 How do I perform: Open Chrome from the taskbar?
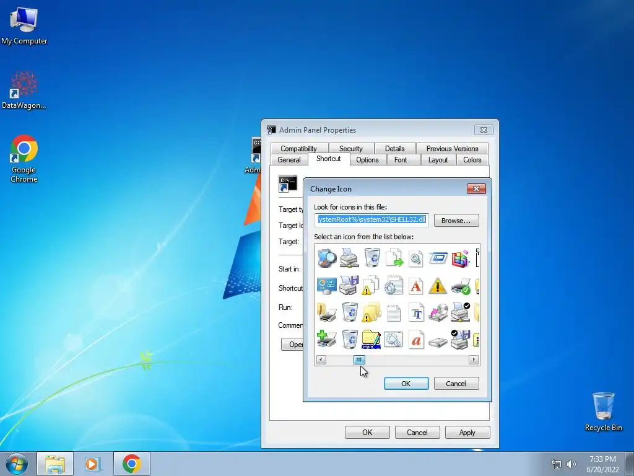coord(132,464)
